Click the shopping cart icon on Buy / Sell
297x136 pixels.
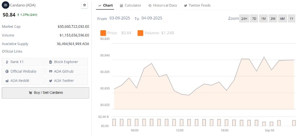coord(30,93)
